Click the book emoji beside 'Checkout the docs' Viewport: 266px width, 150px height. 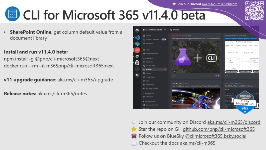[134, 143]
